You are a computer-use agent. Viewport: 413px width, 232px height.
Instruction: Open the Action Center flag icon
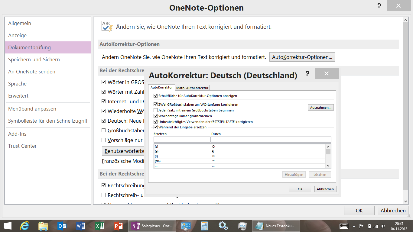pyautogui.click(x=361, y=226)
